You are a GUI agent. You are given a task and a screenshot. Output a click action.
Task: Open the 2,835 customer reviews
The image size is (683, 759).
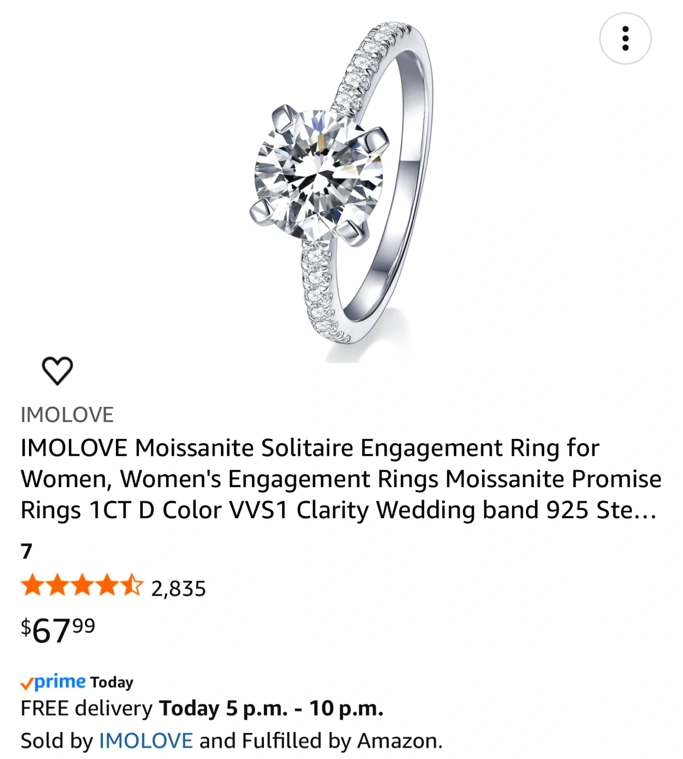click(x=178, y=589)
